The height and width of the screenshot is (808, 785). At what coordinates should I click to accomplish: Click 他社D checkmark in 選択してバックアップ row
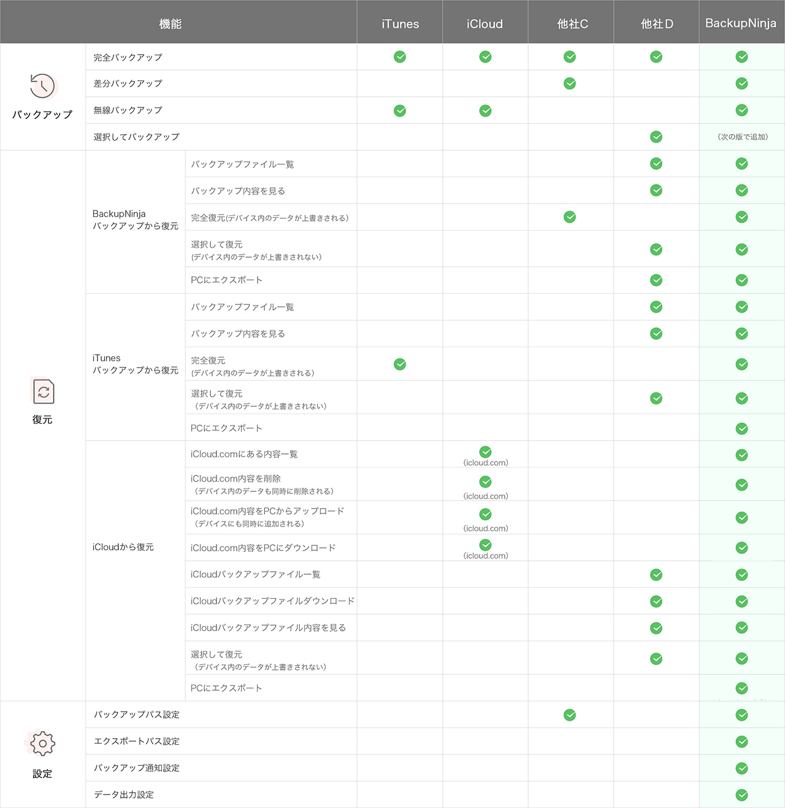pyautogui.click(x=656, y=137)
